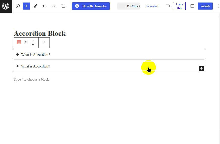Click the Save draft link
The image size is (220, 144).
pos(153,6)
